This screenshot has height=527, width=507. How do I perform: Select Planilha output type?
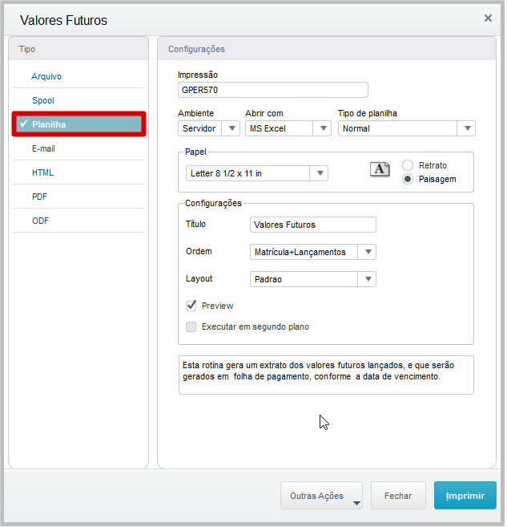(x=78, y=124)
